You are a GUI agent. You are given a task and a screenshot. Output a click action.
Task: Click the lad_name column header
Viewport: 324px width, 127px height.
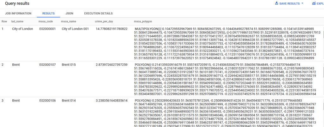[x=17, y=21]
